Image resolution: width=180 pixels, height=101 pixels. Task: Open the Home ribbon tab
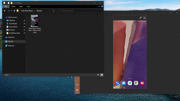tap(13, 7)
